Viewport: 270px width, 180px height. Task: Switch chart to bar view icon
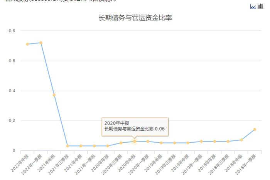coord(260,6)
